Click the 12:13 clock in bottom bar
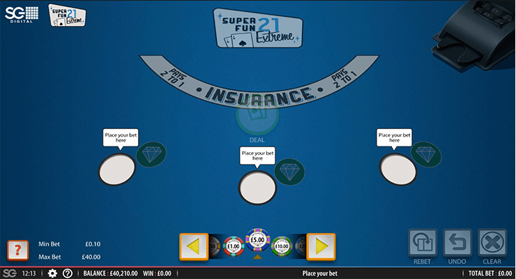516x279 pixels. click(x=29, y=273)
